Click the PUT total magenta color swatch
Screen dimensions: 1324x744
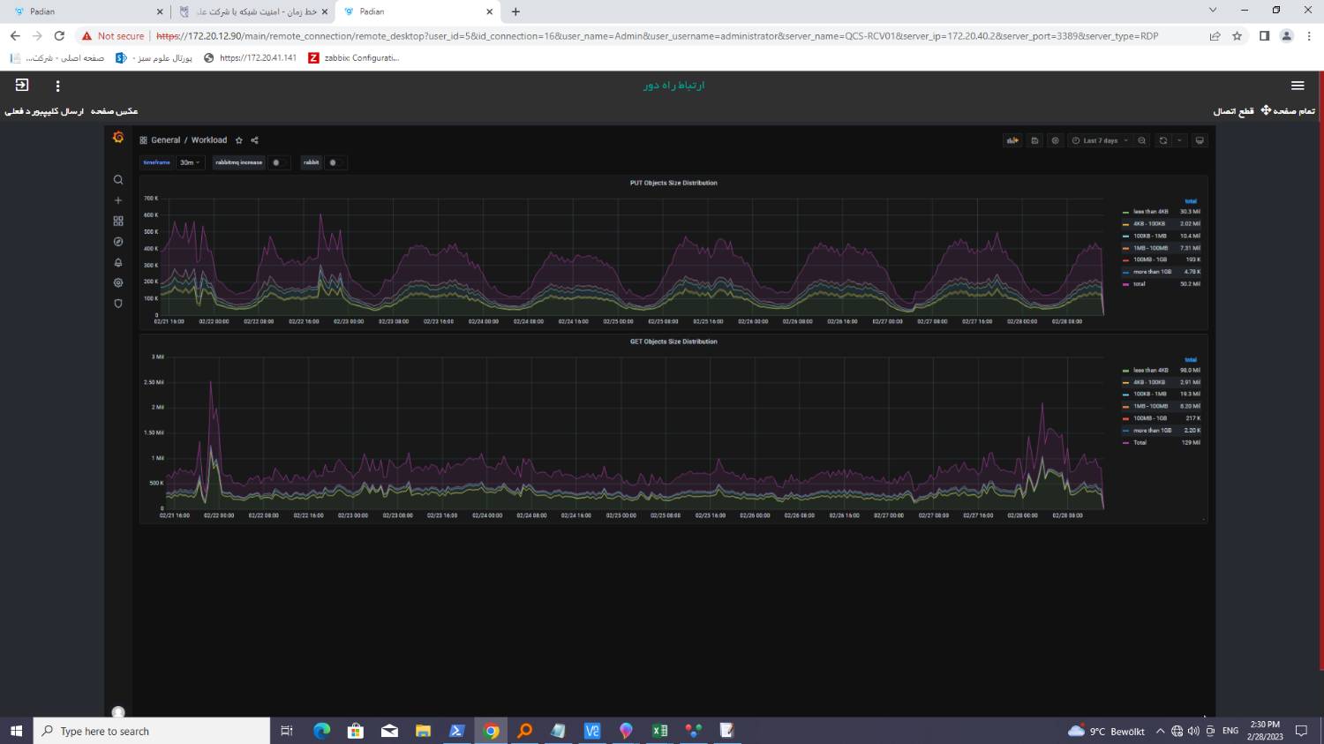(x=1125, y=284)
